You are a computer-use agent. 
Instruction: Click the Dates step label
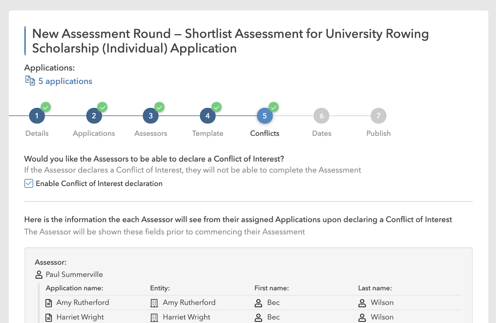click(321, 133)
